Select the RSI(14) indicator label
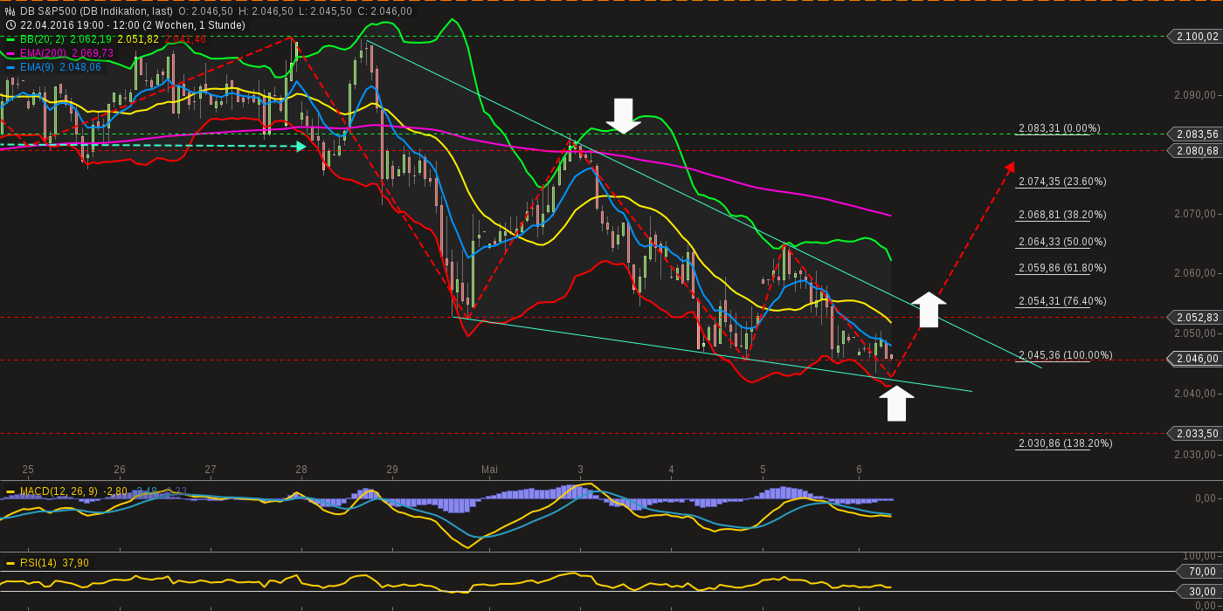Screen dimensions: 1223x611 point(38,563)
